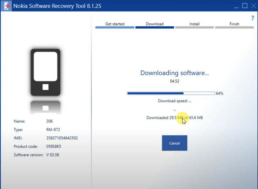The width and height of the screenshot is (258, 189).
Task: Click the Download speed: ... line
Action: point(174,101)
